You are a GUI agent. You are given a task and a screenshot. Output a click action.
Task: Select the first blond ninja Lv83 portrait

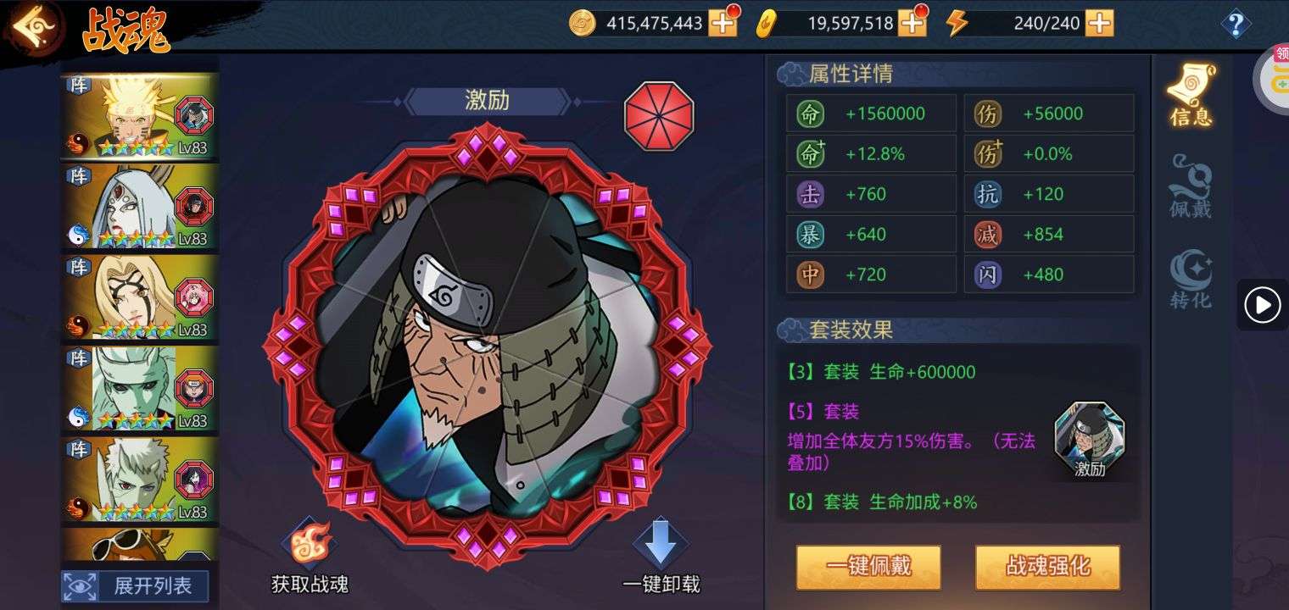141,117
